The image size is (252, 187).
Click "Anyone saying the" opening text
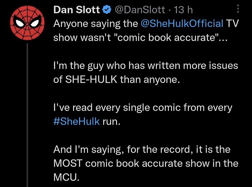tap(95, 24)
